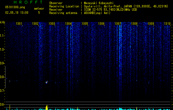Click the Receiving Location label
This screenshot has width=173, height=110.
(x=64, y=6)
